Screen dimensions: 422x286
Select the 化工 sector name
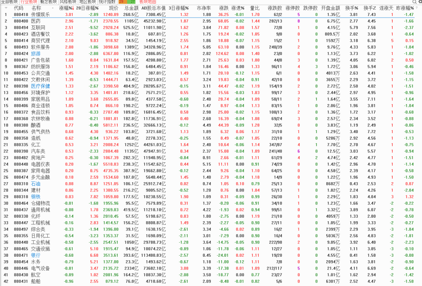pos(36,145)
